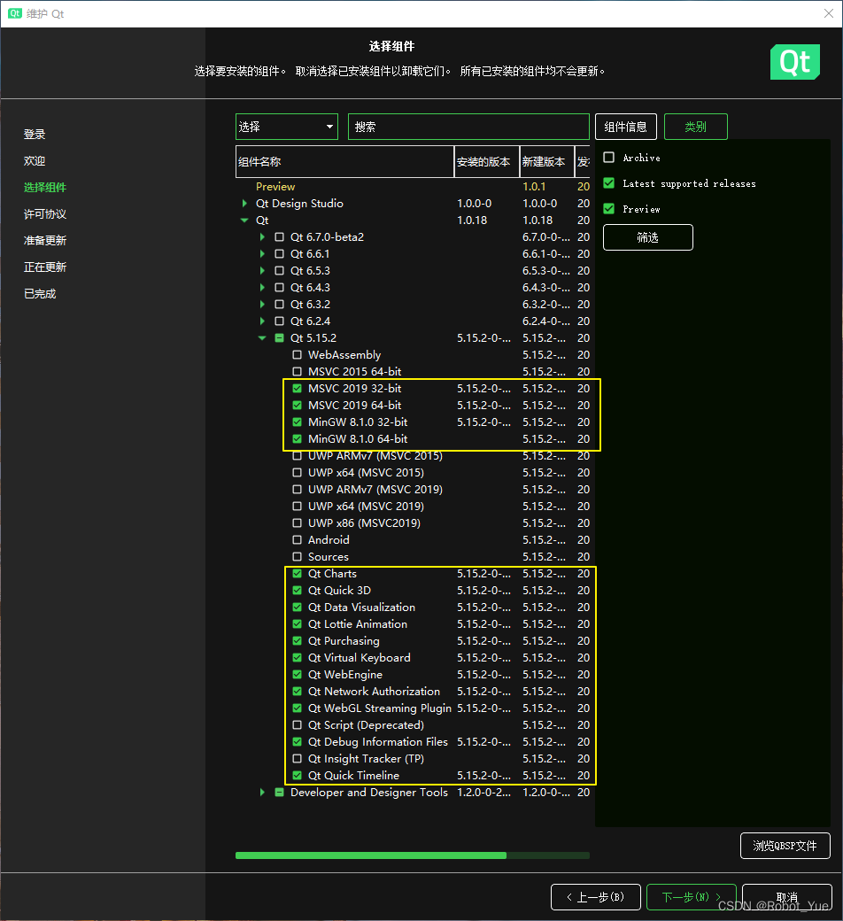Select 选择组件 step in sidebar
843x921 pixels.
coord(45,188)
